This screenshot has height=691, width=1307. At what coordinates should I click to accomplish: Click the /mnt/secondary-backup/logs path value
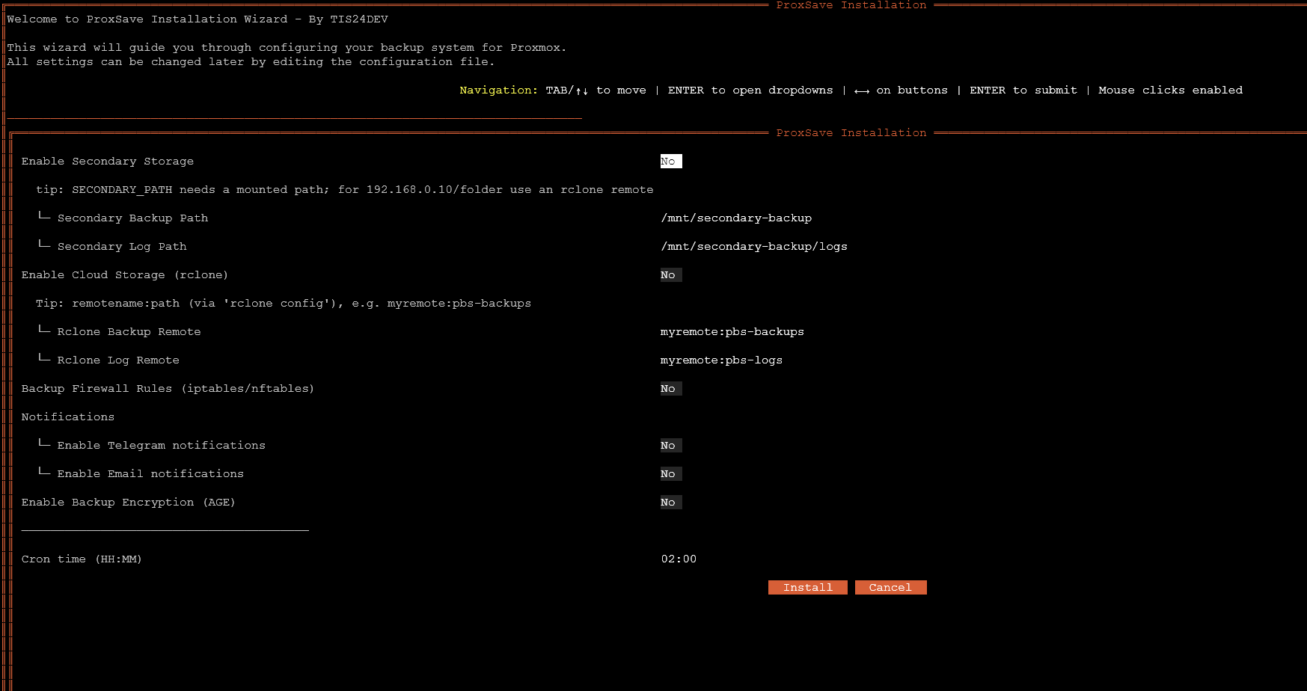[753, 246]
